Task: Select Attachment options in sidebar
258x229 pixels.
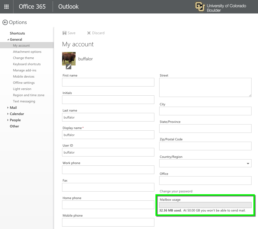Action: (27, 52)
